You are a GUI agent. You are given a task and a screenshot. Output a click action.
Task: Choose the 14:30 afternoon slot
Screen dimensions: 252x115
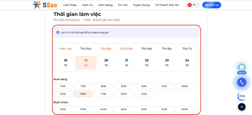coord(124,109)
